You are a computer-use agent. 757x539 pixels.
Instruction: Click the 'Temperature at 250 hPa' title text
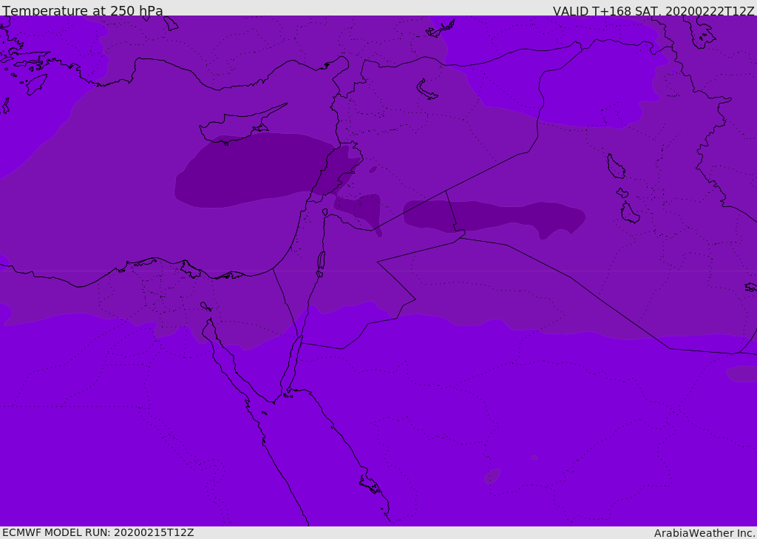(x=83, y=10)
